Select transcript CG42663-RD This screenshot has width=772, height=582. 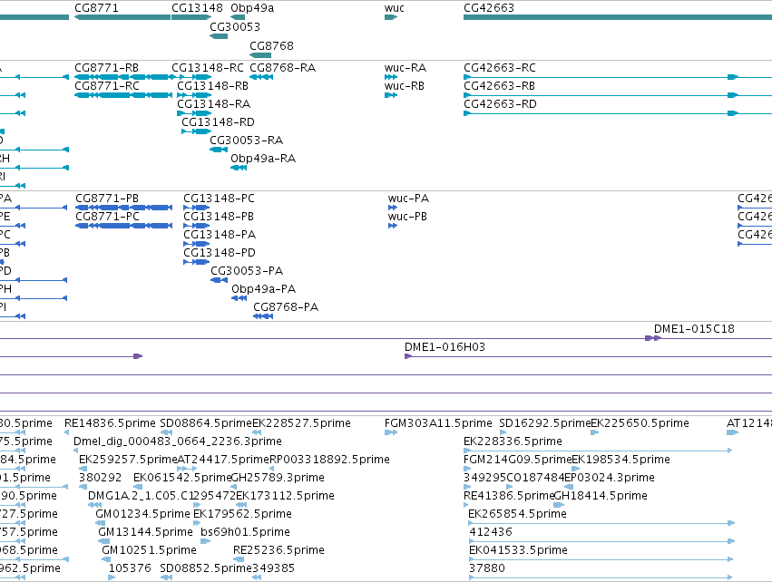500,104
